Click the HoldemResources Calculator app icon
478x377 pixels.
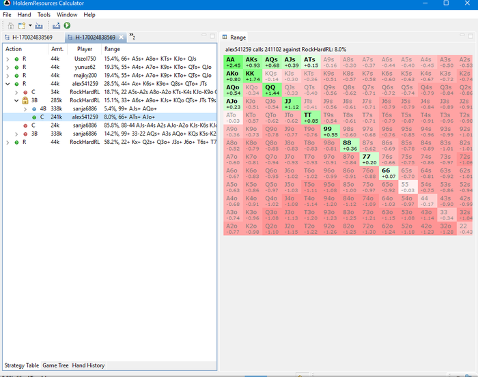coord(6,3)
